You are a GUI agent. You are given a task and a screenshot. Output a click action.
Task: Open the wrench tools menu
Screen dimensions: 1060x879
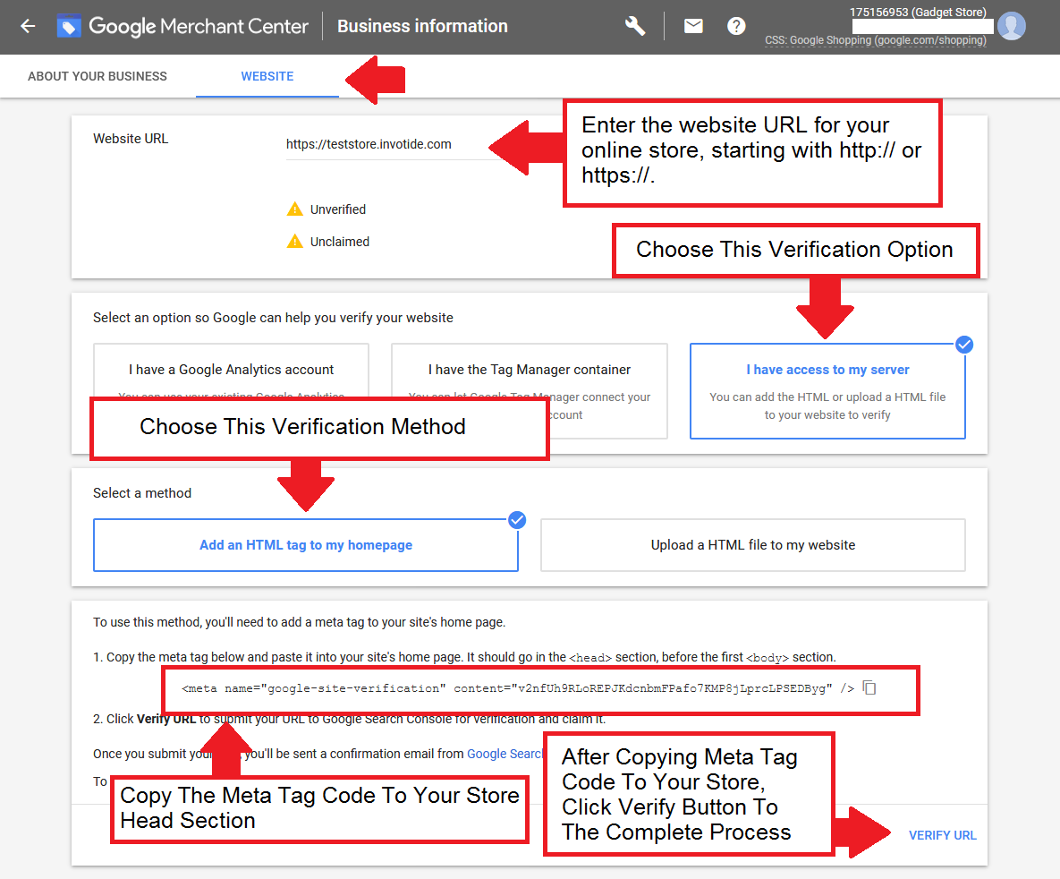(635, 26)
